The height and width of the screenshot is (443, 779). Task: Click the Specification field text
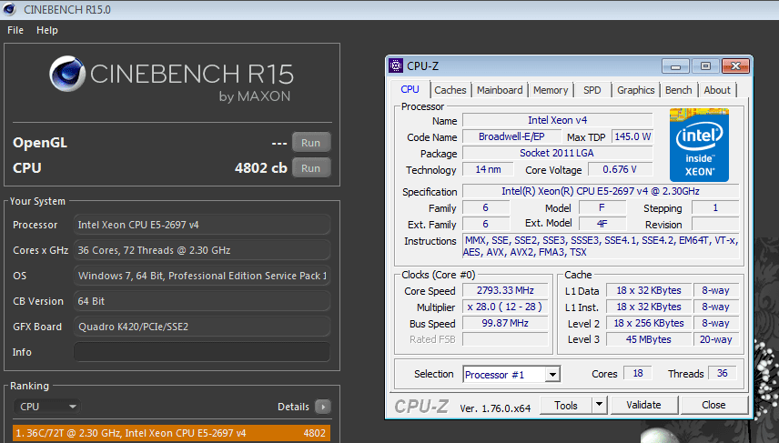pos(601,191)
